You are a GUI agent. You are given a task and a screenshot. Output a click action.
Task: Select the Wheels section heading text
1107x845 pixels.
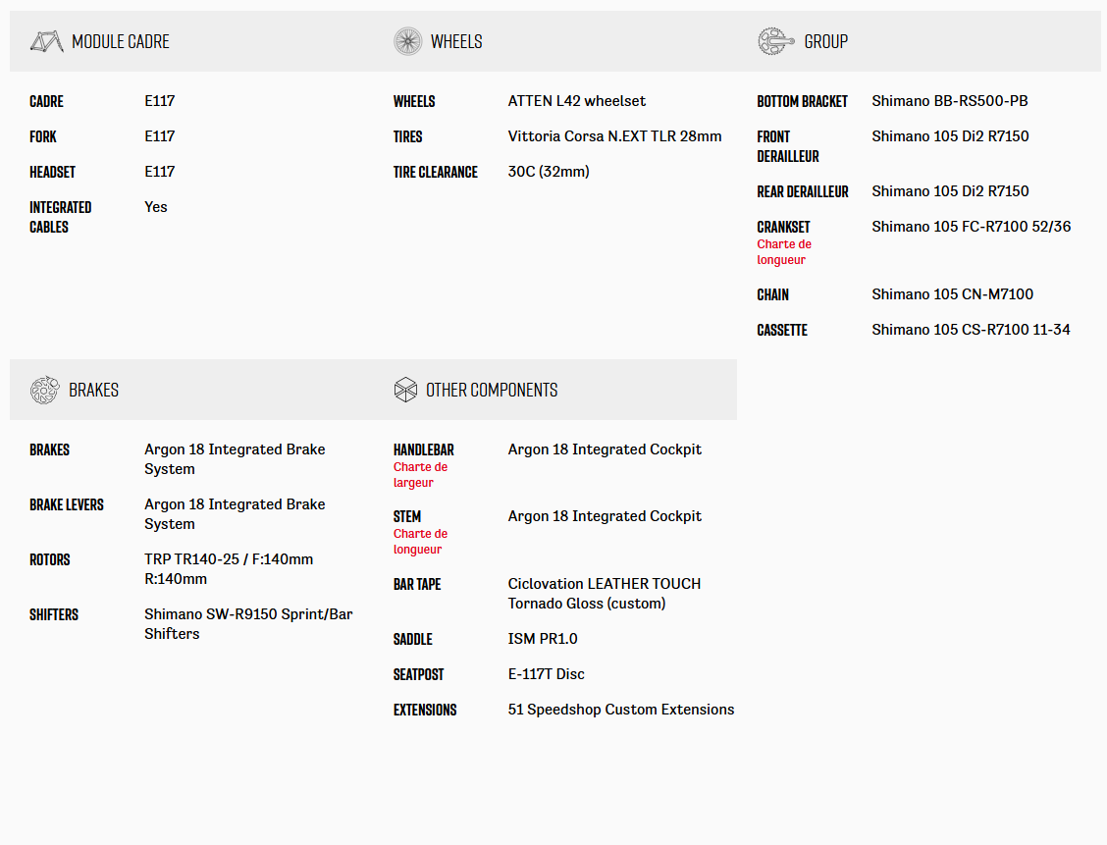point(456,41)
